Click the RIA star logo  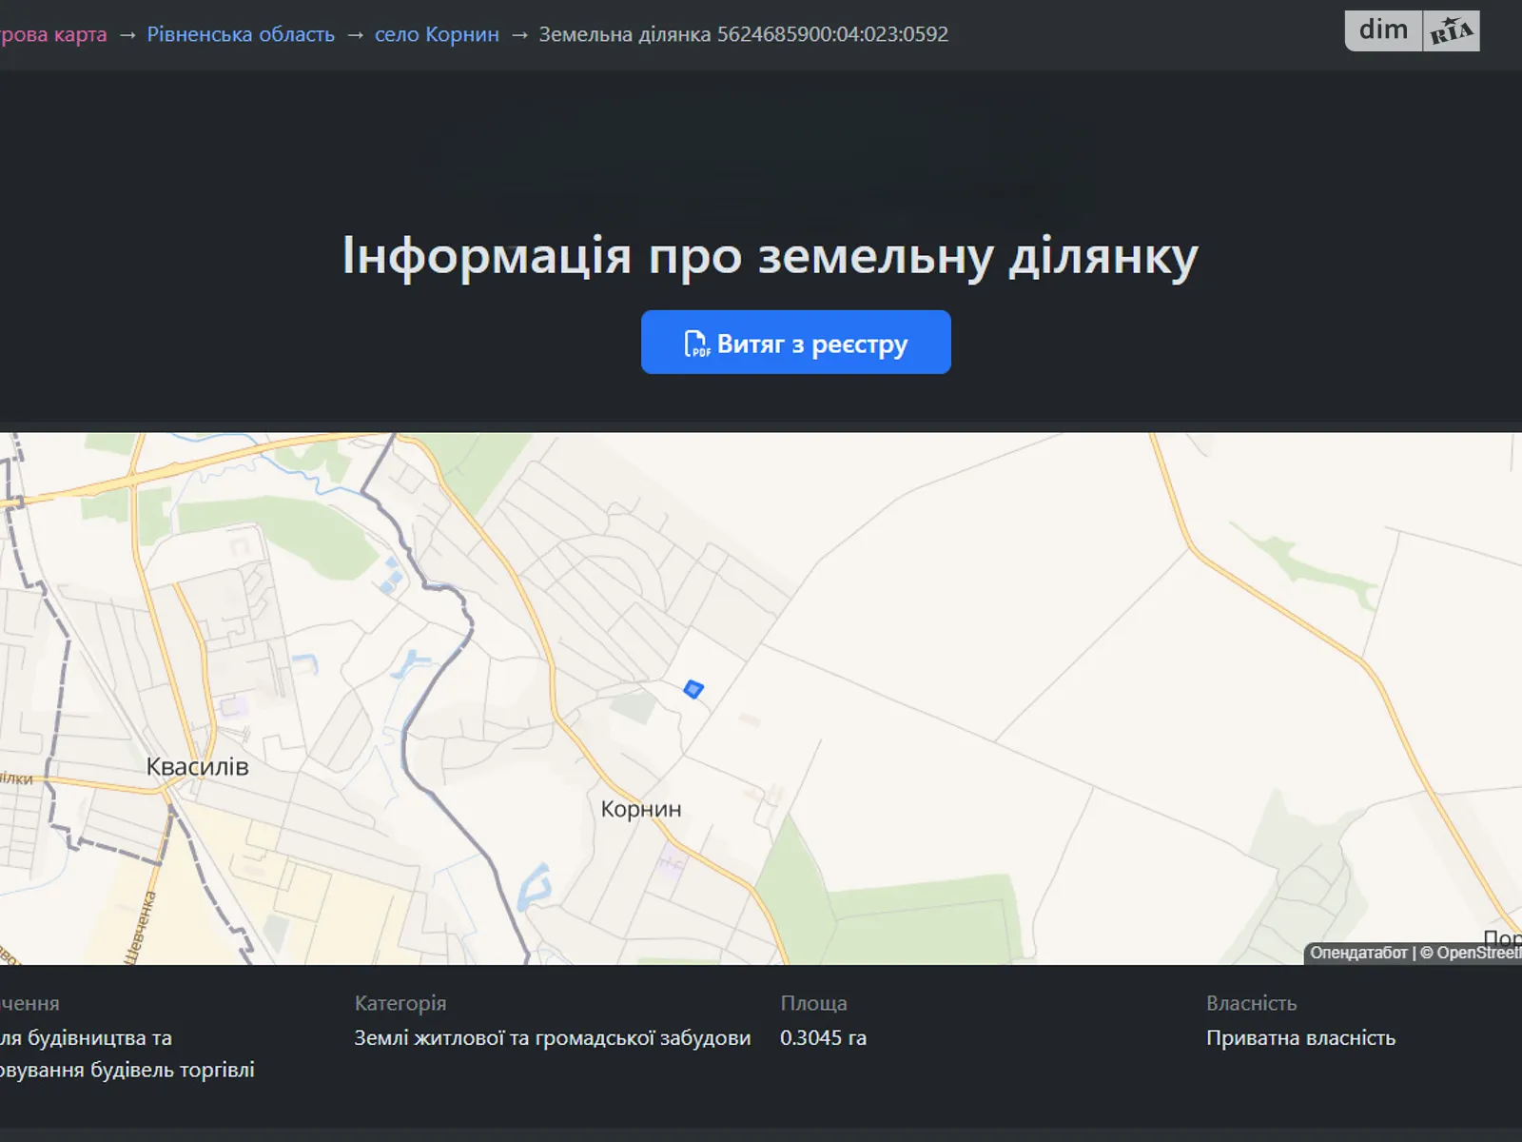(1450, 30)
